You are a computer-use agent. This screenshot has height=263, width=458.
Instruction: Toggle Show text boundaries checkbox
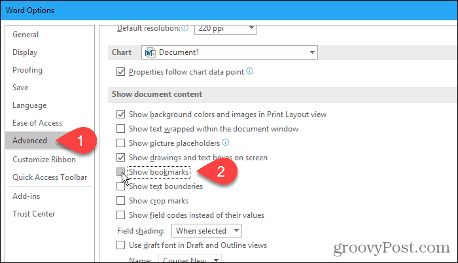[120, 186]
